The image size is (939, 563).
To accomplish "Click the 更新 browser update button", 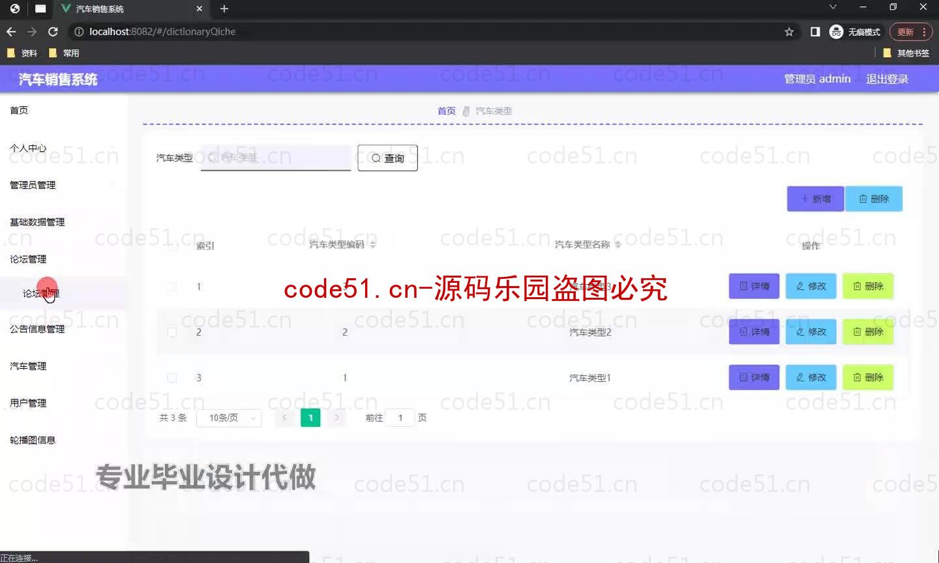I will (x=905, y=31).
